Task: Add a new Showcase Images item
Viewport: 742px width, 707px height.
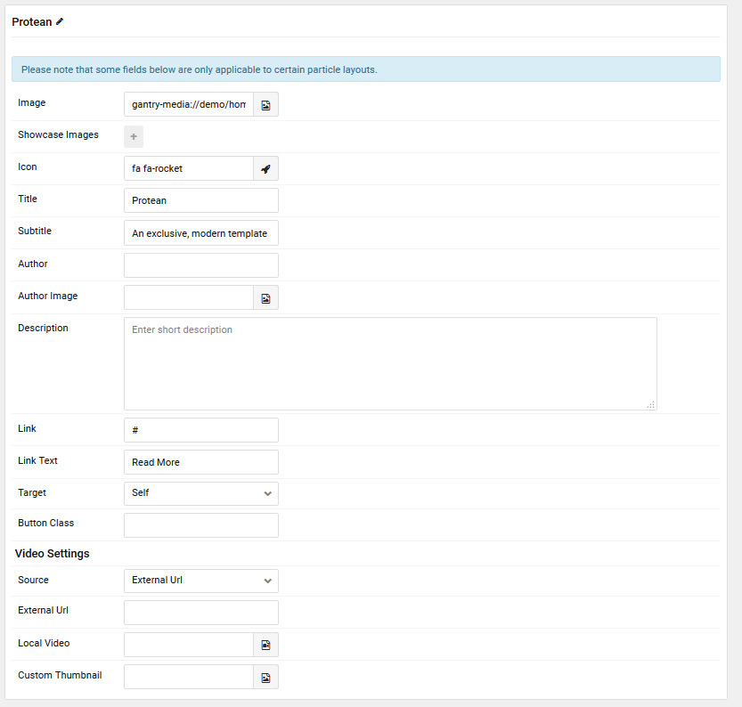Action: click(134, 136)
